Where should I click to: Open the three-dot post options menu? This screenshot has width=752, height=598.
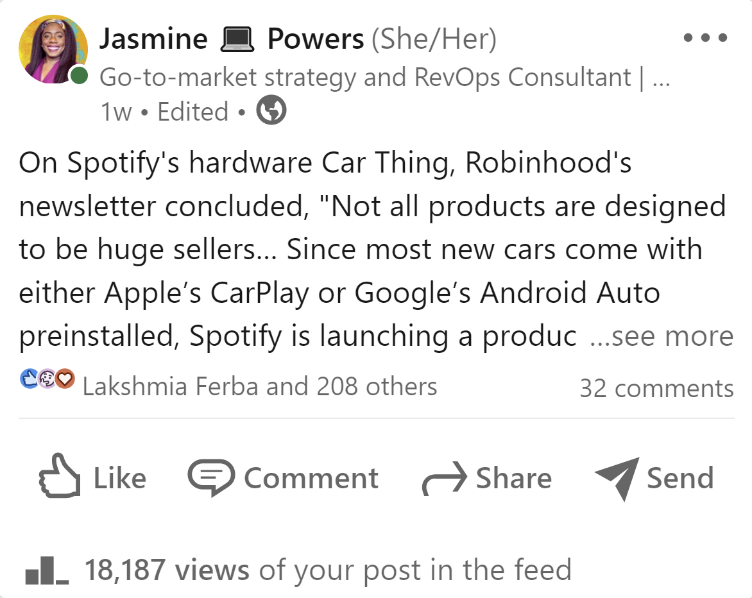point(705,38)
